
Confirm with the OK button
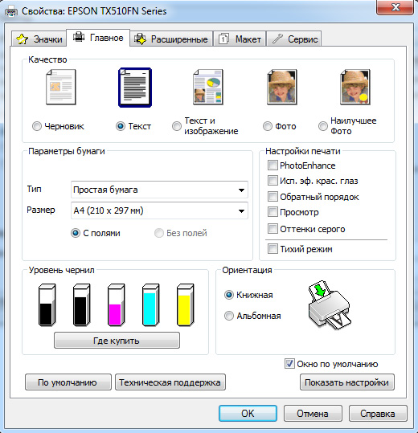[x=248, y=414]
